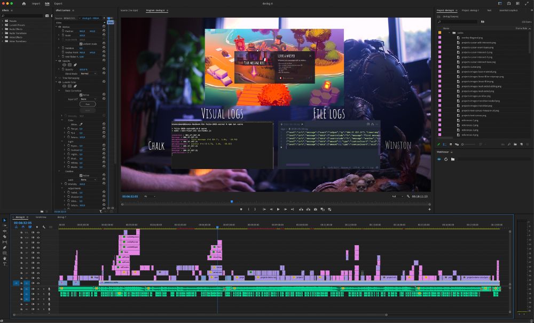Image resolution: width=534 pixels, height=323 pixels.
Task: Add a marker using the timeline marker icon
Action: (x=37, y=227)
